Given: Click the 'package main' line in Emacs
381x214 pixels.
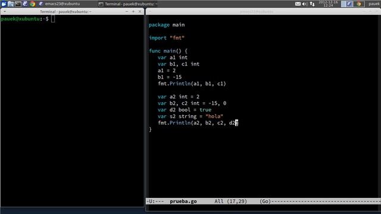Looking at the screenshot, I should click(x=167, y=25).
